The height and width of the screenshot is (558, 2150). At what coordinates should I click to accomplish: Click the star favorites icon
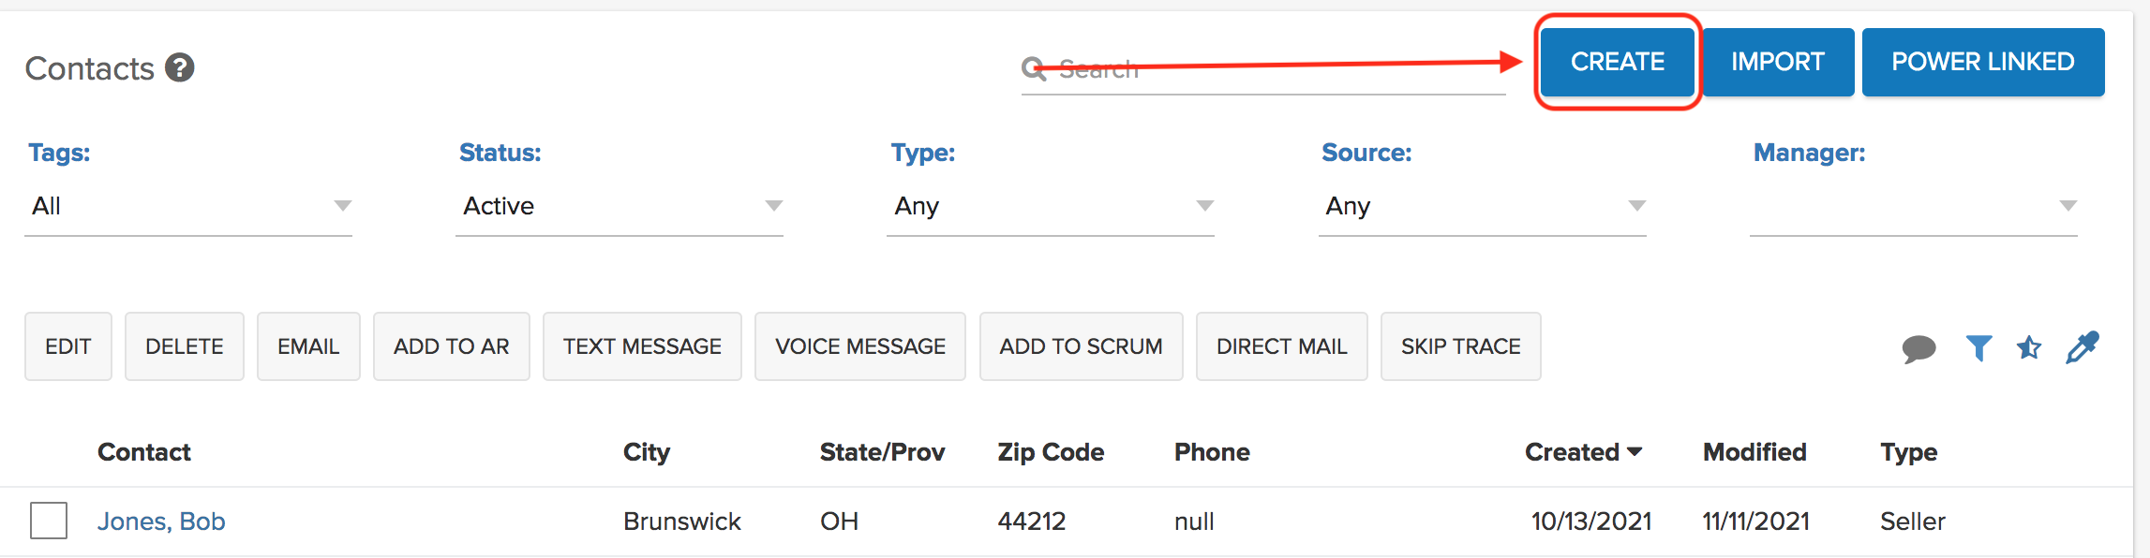pyautogui.click(x=2029, y=348)
